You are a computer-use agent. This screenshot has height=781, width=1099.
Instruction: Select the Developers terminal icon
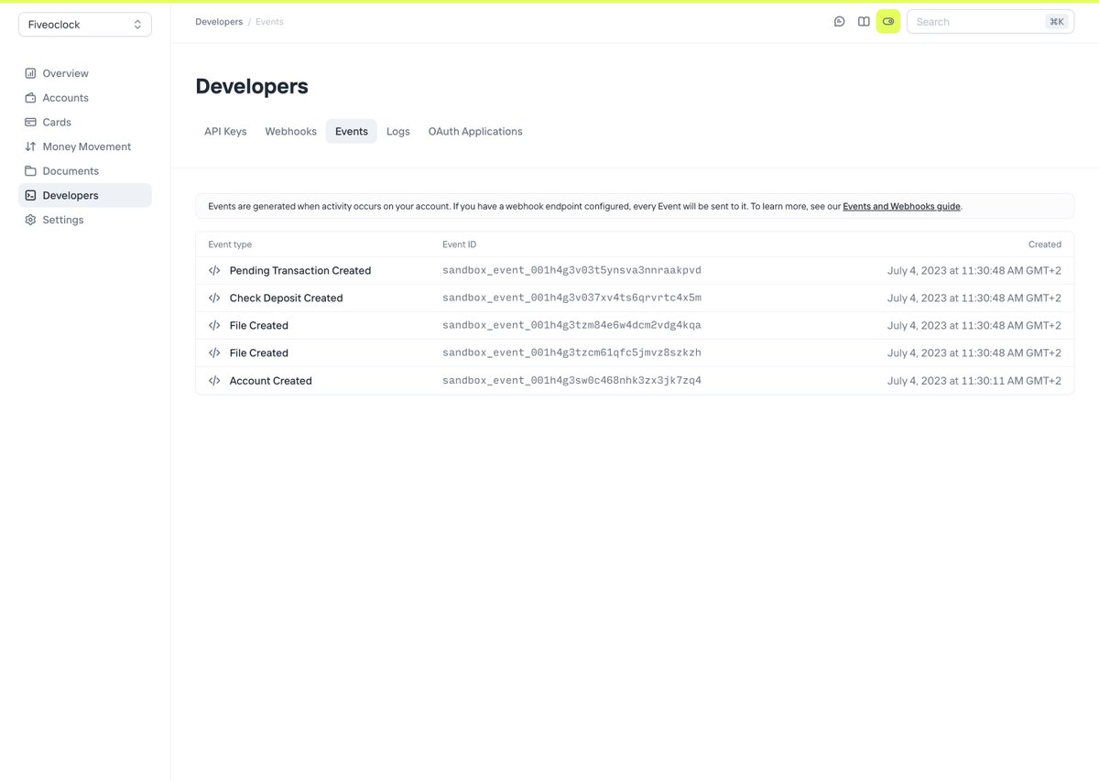(x=31, y=195)
